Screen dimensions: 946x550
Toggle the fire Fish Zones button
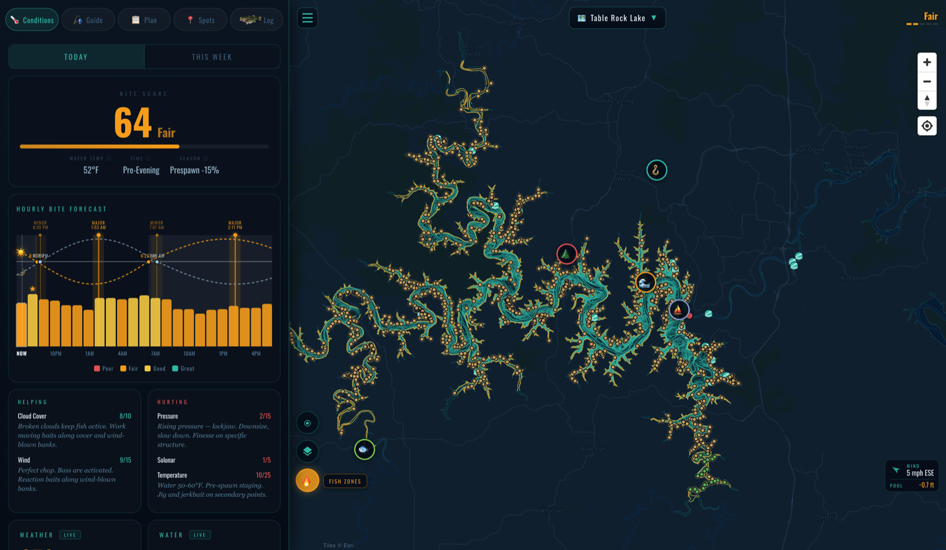click(307, 481)
